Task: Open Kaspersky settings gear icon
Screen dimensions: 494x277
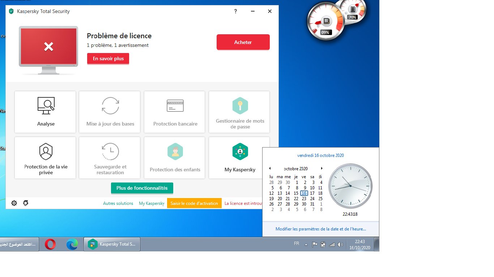Action: tap(14, 203)
